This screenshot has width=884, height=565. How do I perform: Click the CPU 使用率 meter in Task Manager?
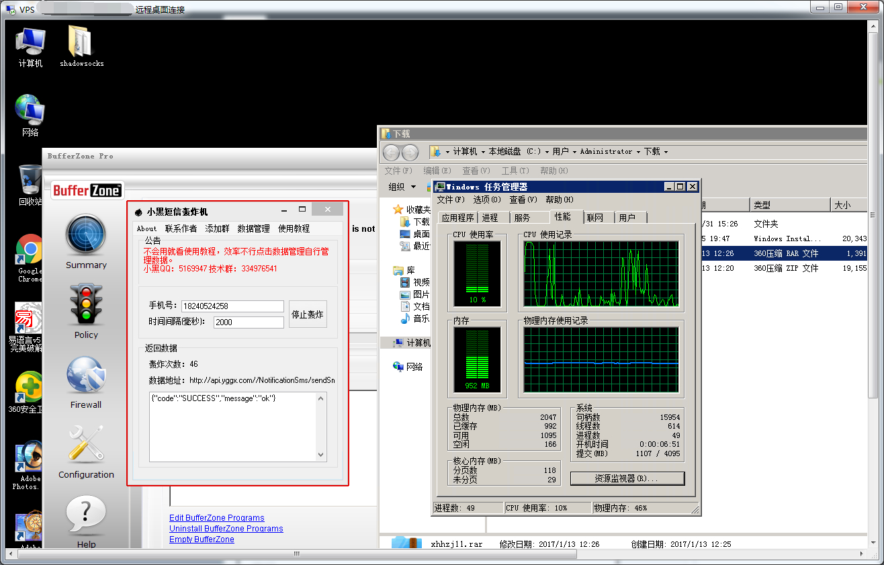tap(478, 273)
